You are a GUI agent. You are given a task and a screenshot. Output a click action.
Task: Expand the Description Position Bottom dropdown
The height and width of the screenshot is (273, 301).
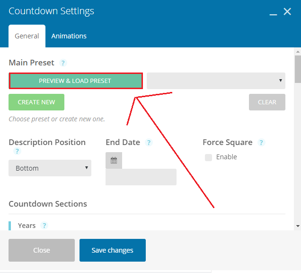pyautogui.click(x=50, y=168)
